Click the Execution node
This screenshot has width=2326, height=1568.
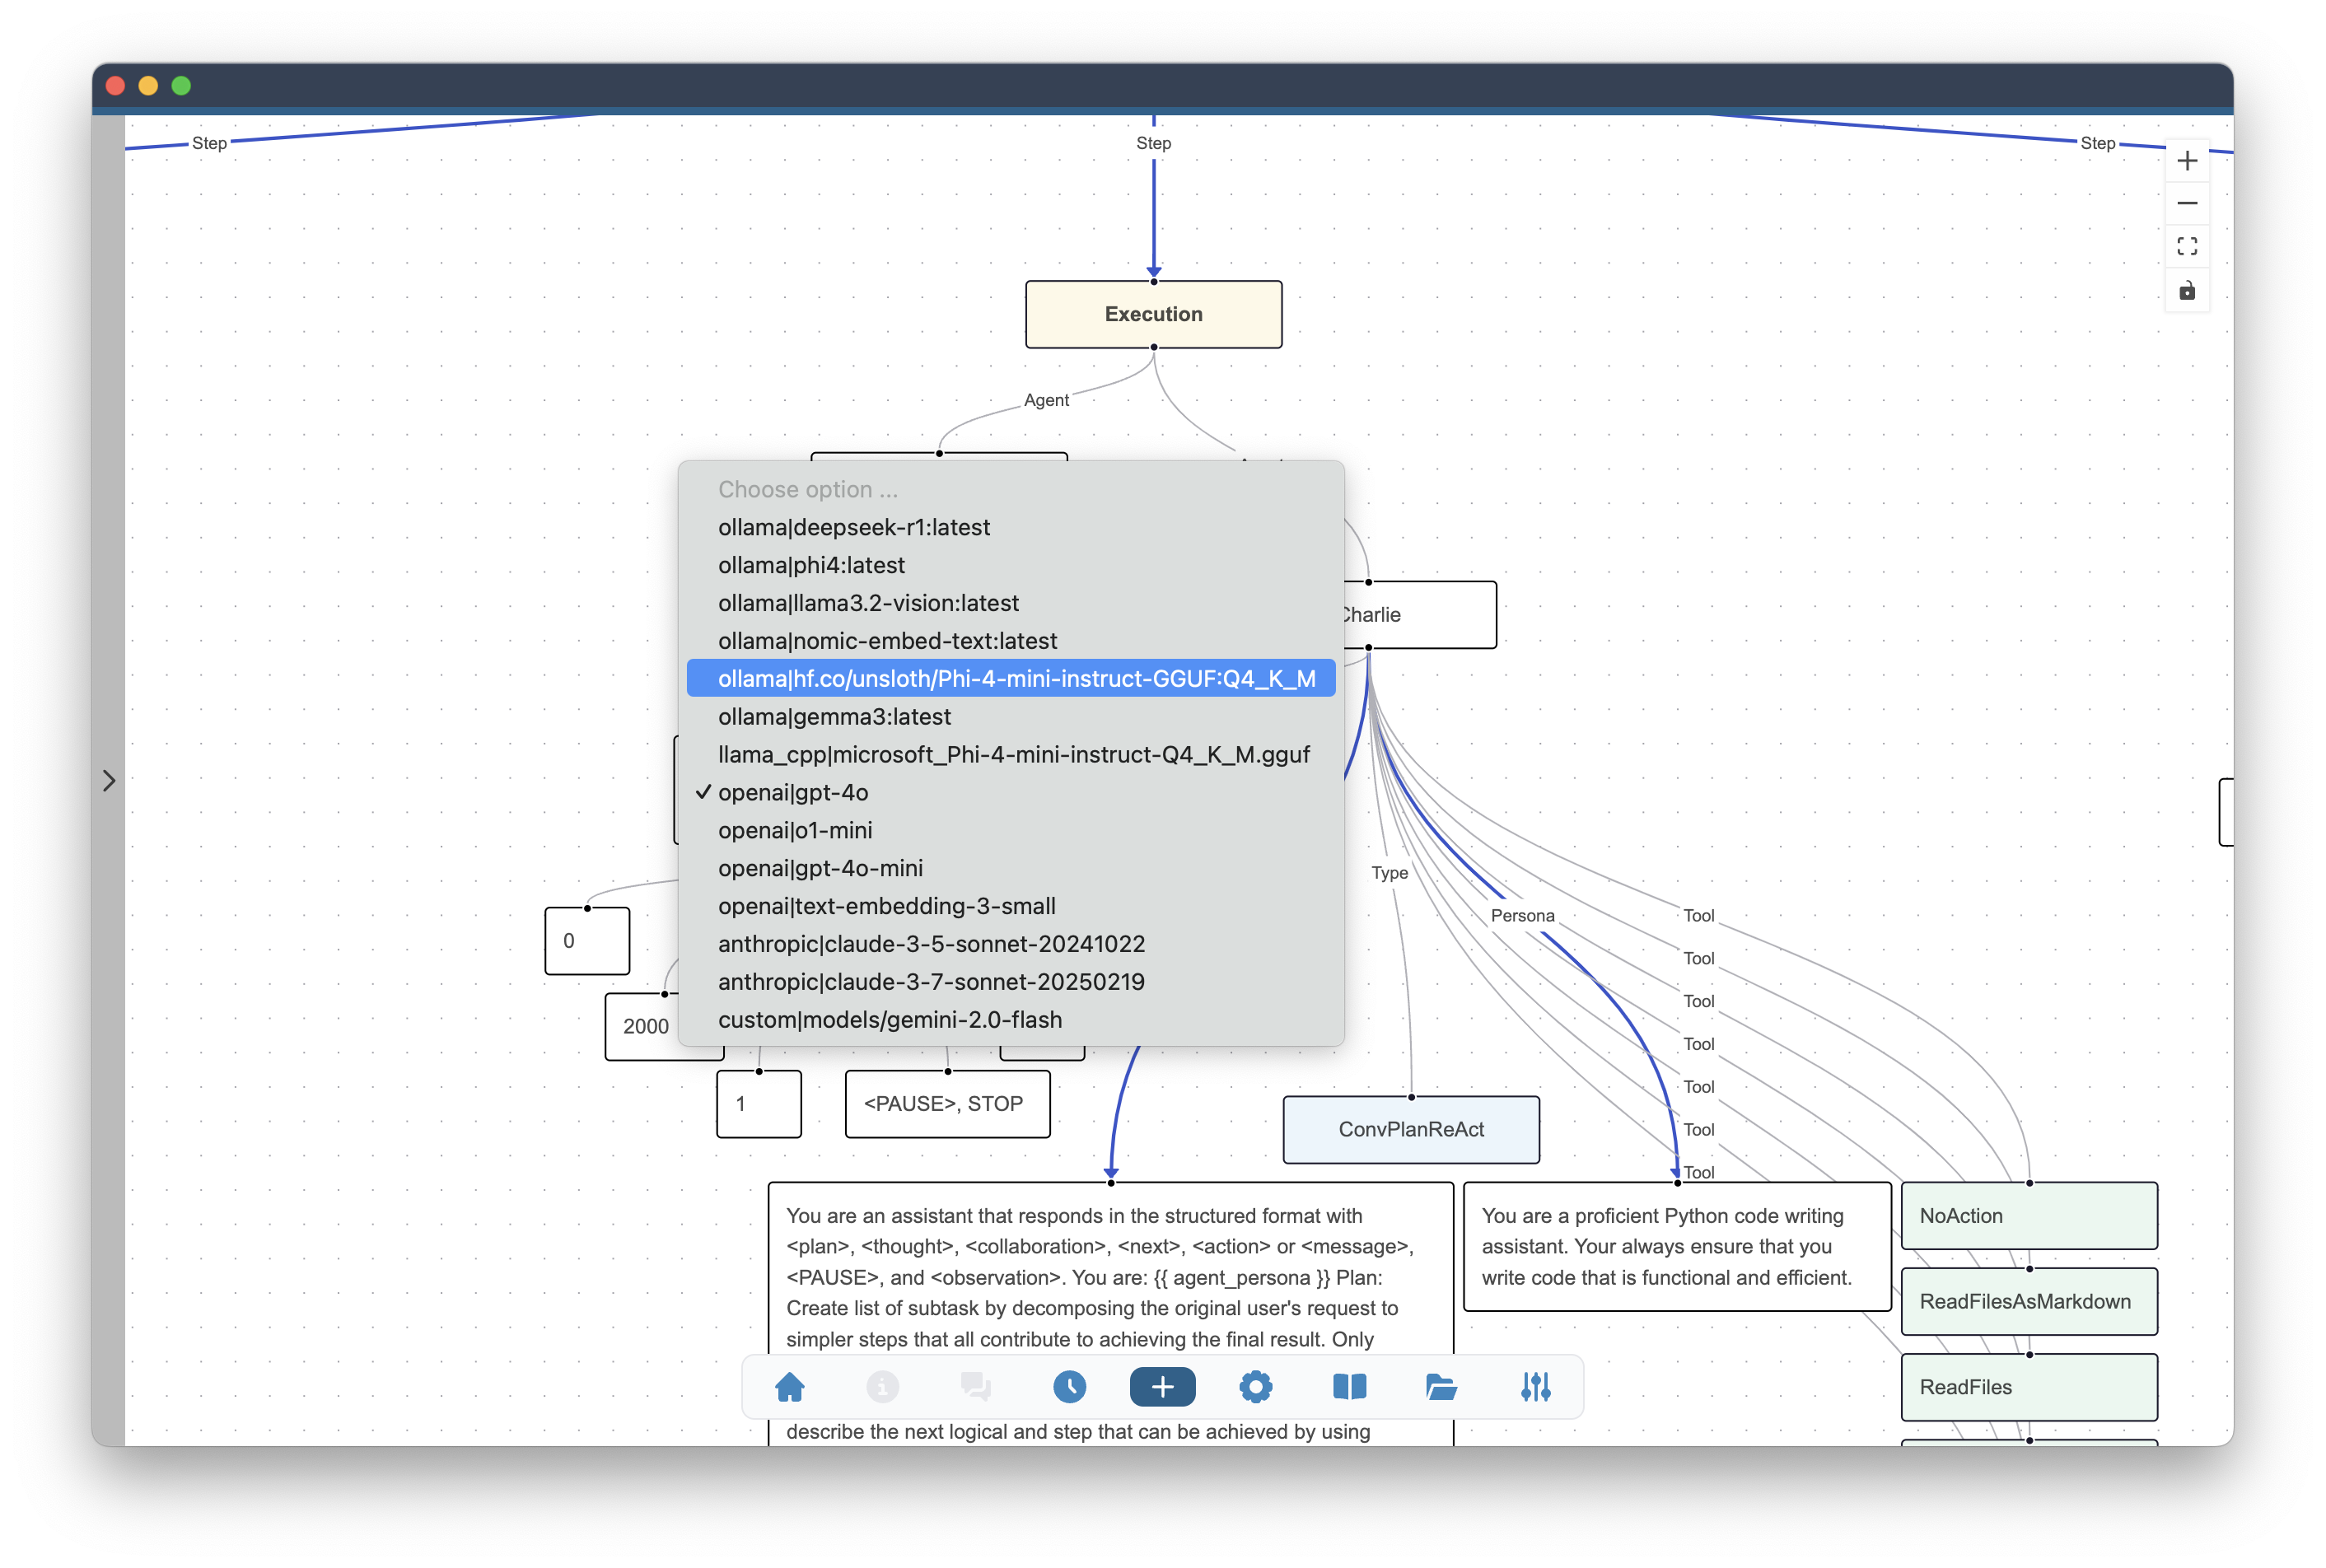1153,314
